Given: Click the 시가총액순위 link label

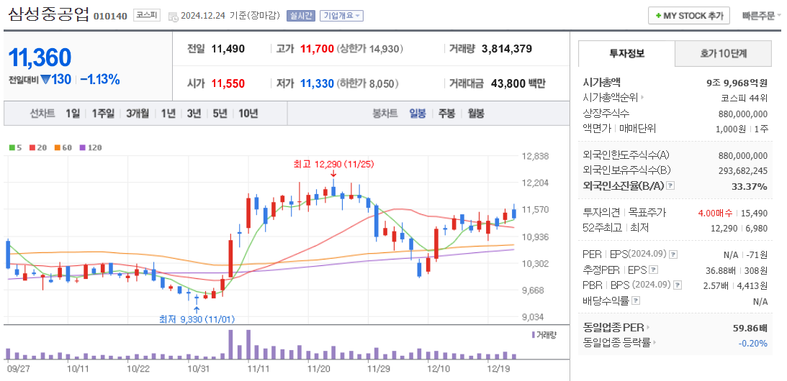Looking at the screenshot, I should tap(611, 98).
